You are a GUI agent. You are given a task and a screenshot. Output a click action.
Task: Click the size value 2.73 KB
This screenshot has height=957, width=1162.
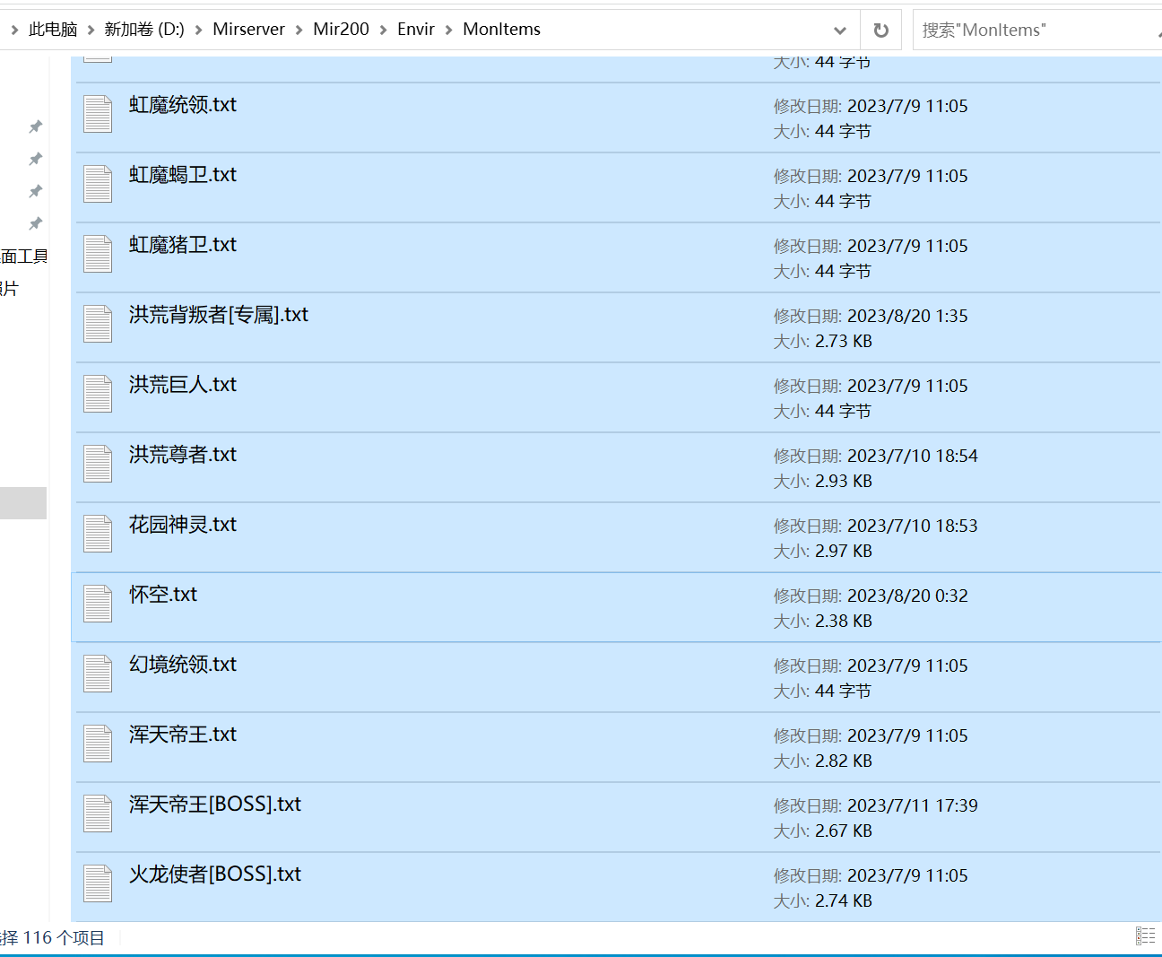844,341
